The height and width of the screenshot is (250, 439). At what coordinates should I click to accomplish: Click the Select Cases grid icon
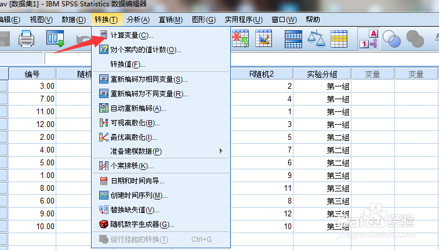click(339, 39)
